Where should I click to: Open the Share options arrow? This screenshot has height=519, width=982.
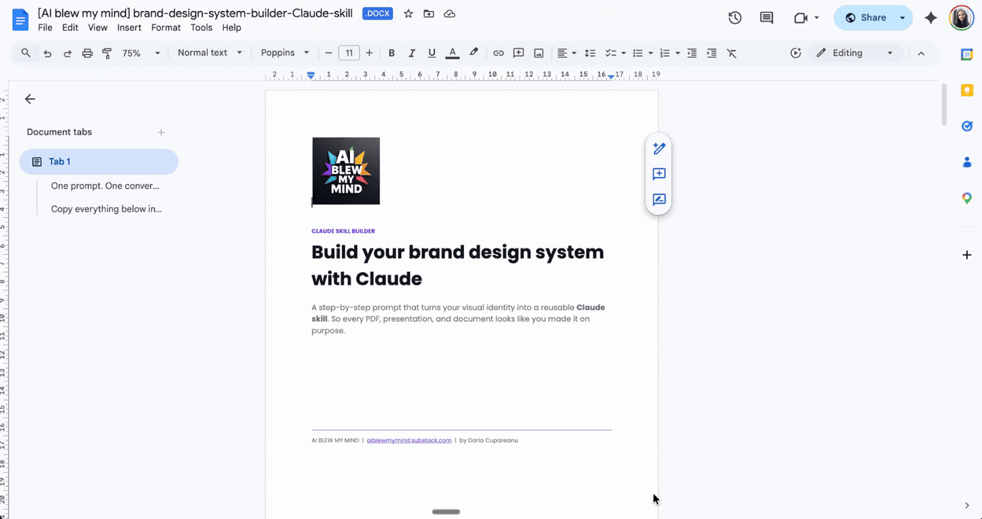click(x=902, y=18)
